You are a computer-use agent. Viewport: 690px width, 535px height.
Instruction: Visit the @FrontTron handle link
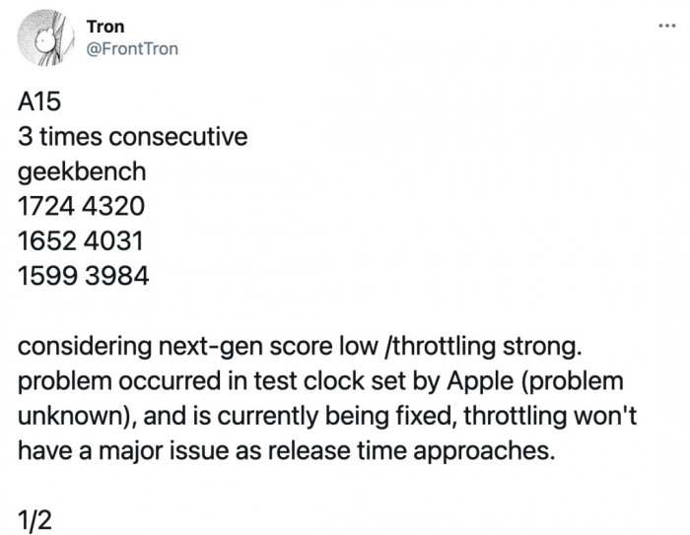pyautogui.click(x=132, y=48)
